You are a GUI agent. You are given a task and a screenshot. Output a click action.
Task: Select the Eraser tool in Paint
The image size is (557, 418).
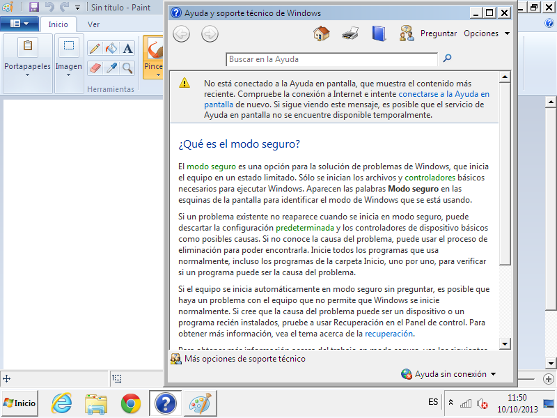[95, 68]
